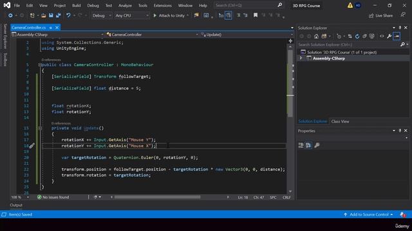Expand the Assembly-CSharp project node

coord(301,58)
